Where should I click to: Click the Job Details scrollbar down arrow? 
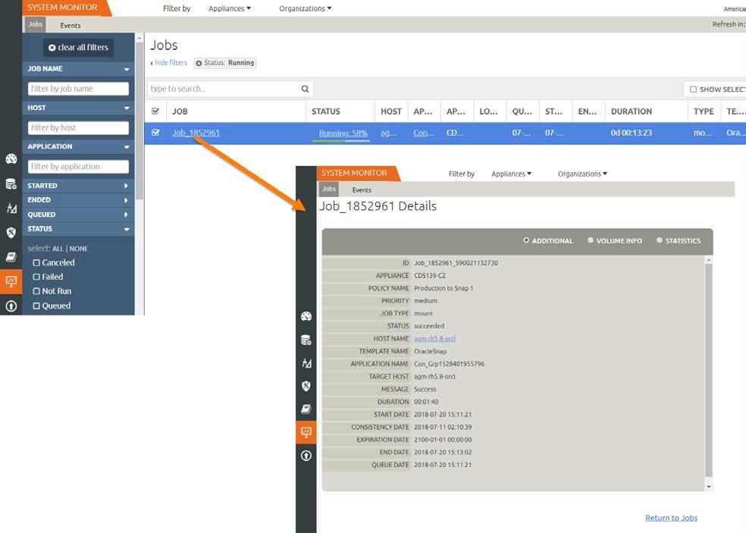[x=709, y=486]
